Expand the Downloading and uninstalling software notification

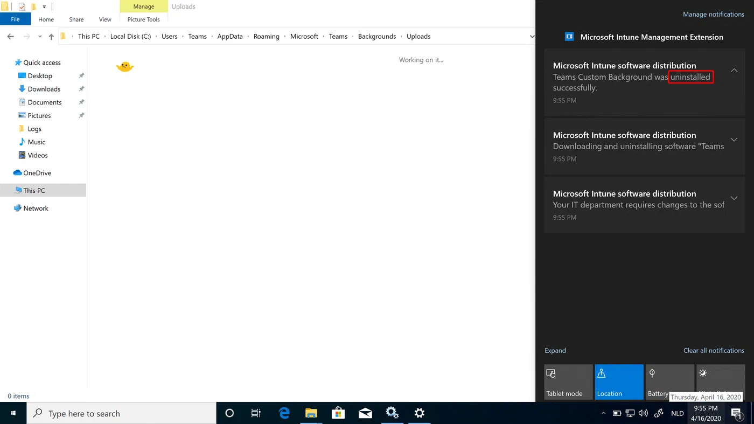[x=734, y=140]
